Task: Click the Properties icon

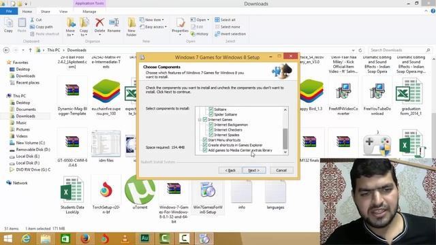Action: (x=180, y=22)
